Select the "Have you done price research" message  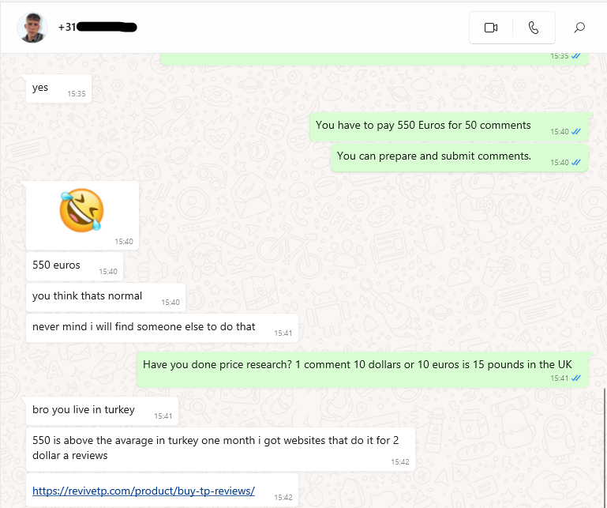coord(362,370)
